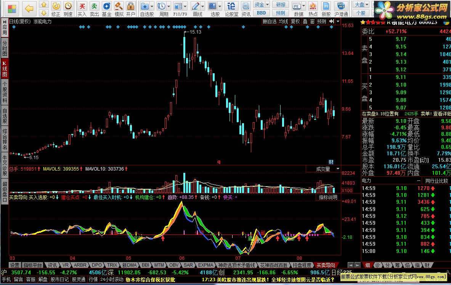This screenshot has height=285, width=451.
Task: Run the 测速 speed test icon
Action: (x=68, y=9)
